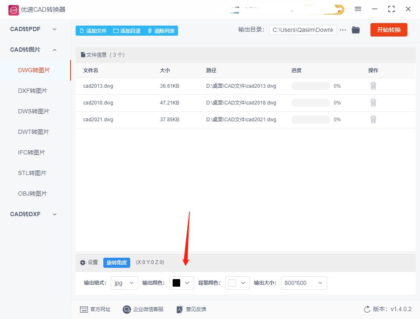Click the version refresh icon near v1.4.0.2
The height and width of the screenshot is (319, 420).
[367, 309]
